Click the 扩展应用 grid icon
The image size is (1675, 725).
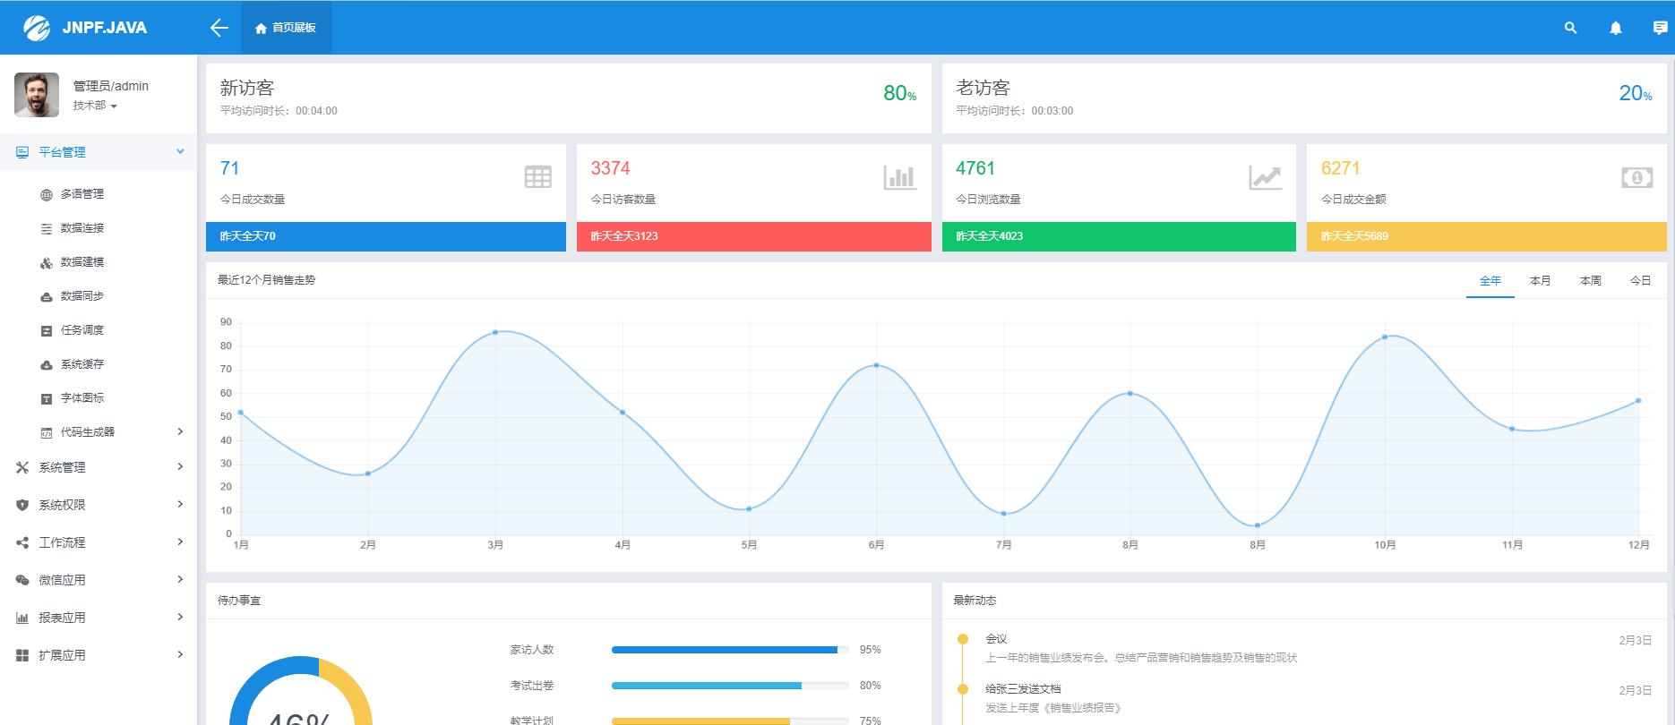pos(22,655)
